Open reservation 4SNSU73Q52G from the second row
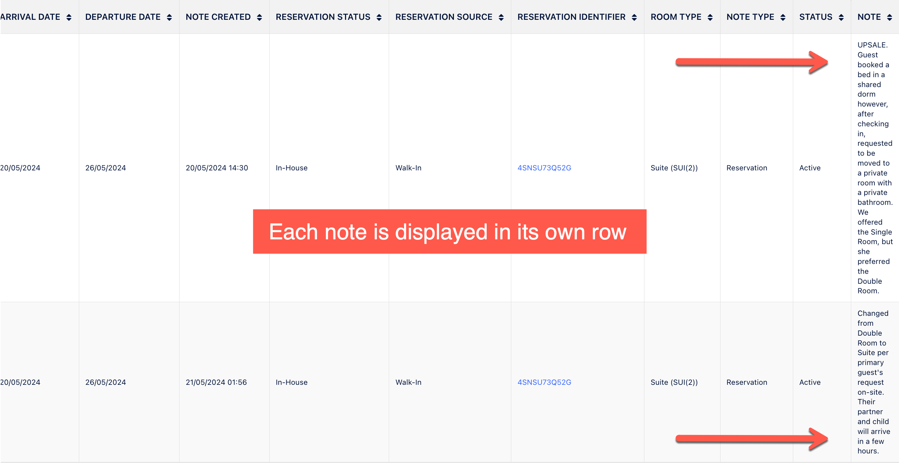899x463 pixels. [544, 382]
